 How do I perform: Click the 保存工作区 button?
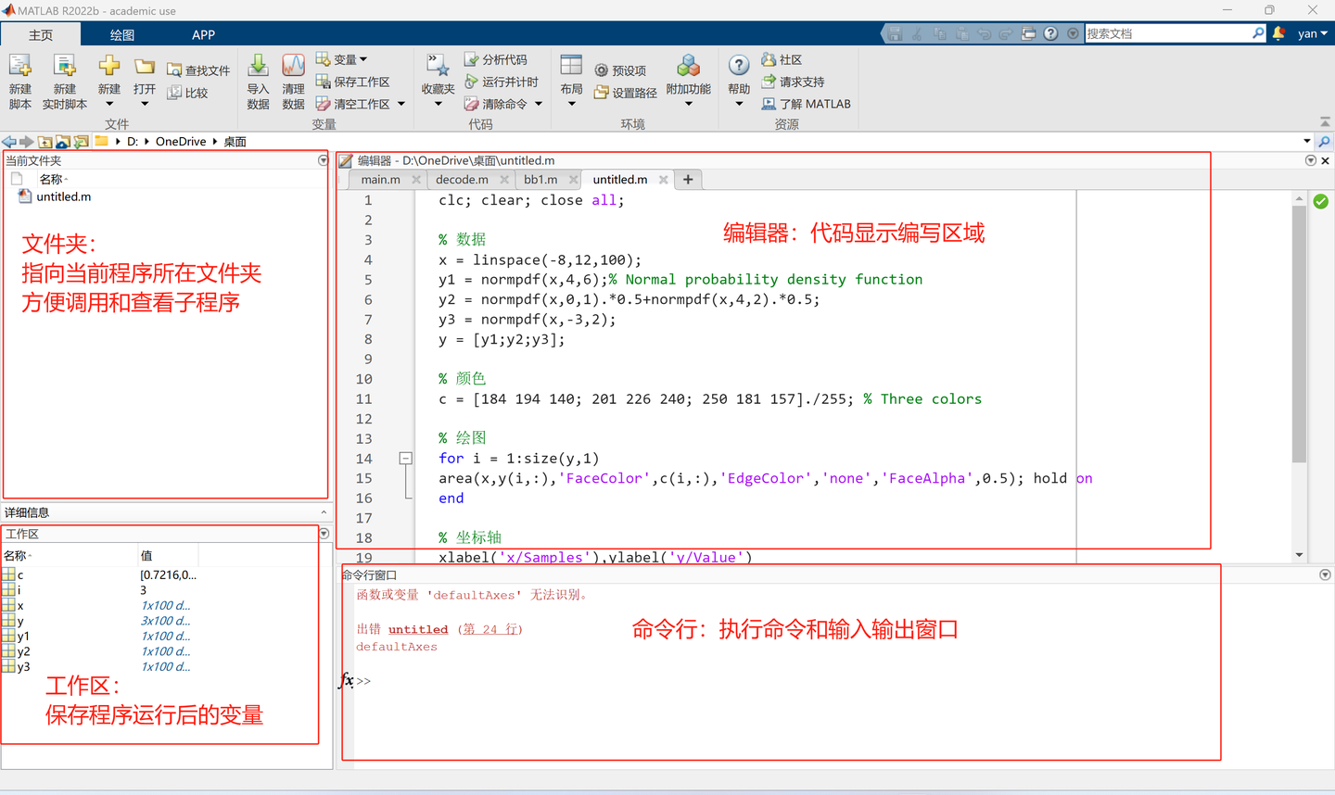tap(352, 82)
